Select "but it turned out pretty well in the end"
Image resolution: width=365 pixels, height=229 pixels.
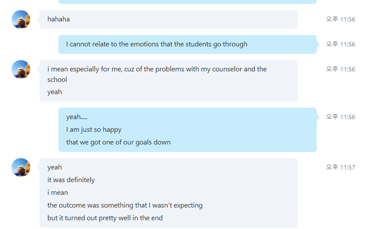pos(105,218)
